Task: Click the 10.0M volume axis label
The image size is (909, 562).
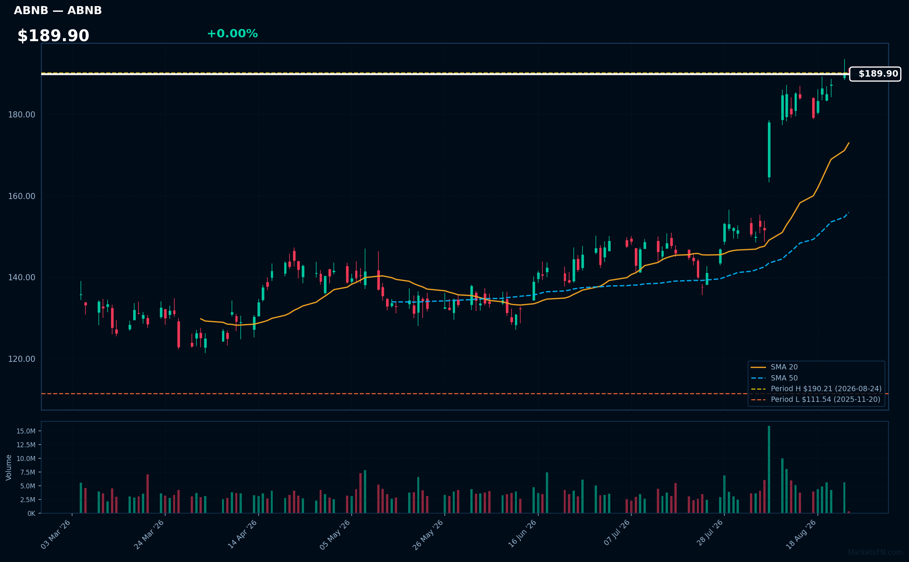Action: pyautogui.click(x=26, y=459)
